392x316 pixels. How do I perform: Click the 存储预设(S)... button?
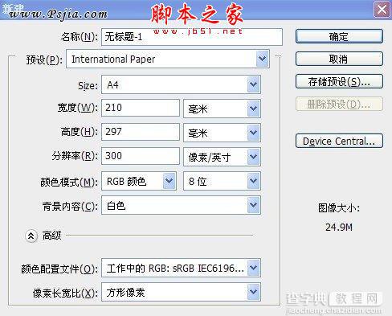coord(339,81)
